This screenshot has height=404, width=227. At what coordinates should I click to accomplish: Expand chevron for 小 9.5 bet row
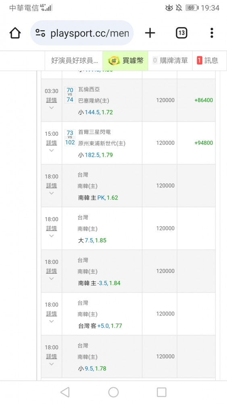52,364
